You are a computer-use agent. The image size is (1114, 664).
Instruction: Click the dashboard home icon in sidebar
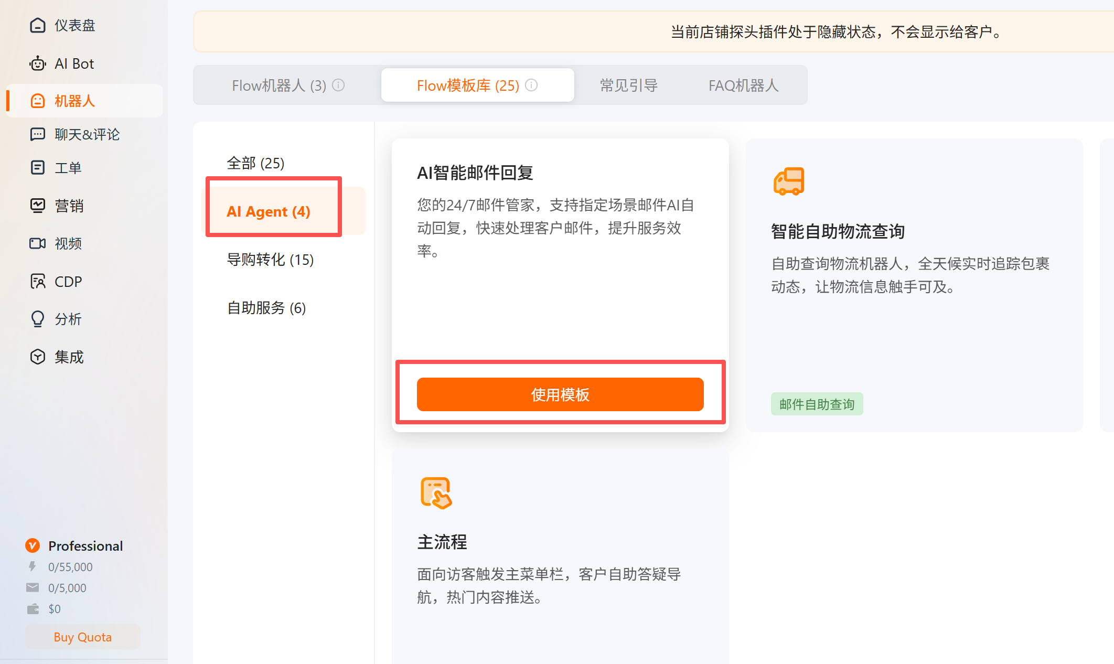(x=37, y=25)
